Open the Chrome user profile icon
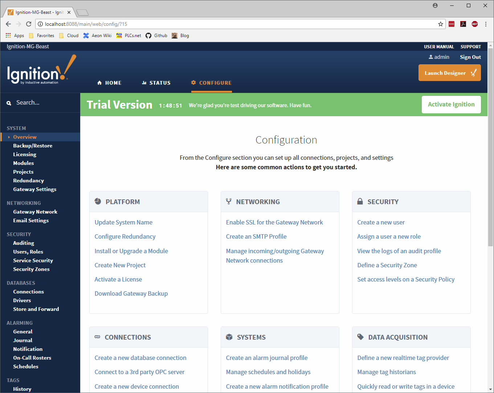The width and height of the screenshot is (494, 393). 435,5
